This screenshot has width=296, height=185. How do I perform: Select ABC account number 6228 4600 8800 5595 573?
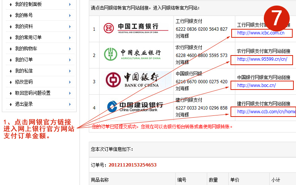click(x=201, y=55)
